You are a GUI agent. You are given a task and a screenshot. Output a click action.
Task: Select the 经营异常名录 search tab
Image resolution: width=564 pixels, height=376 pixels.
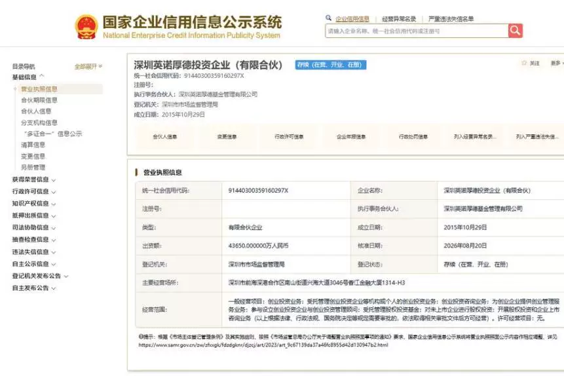pyautogui.click(x=399, y=19)
